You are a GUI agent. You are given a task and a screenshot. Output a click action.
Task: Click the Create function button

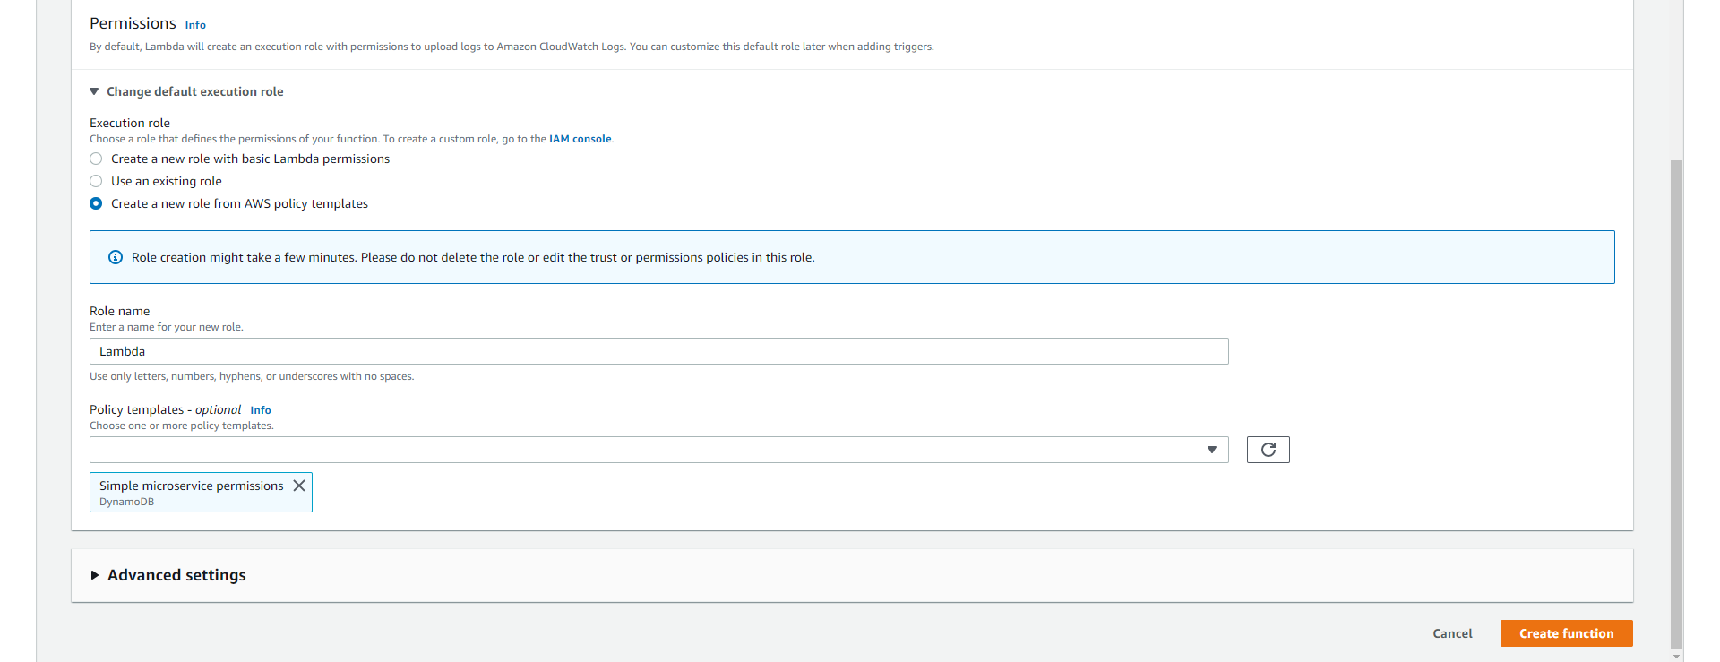(1567, 633)
